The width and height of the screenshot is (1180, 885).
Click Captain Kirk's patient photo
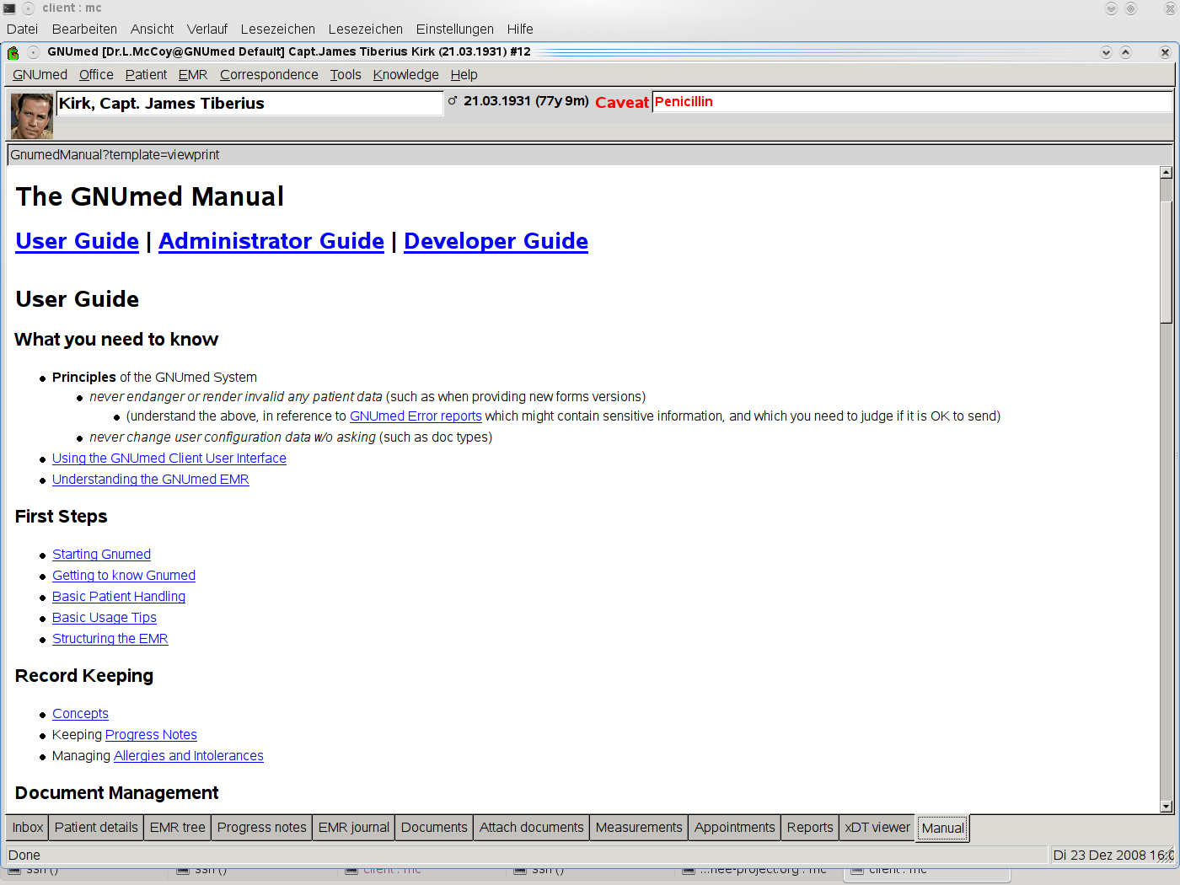32,115
